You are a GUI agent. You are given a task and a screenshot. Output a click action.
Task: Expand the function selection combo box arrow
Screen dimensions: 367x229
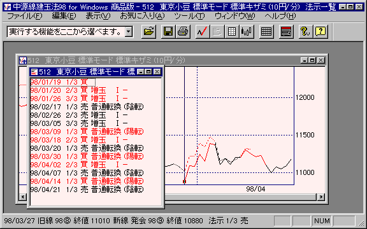[x=129, y=32]
